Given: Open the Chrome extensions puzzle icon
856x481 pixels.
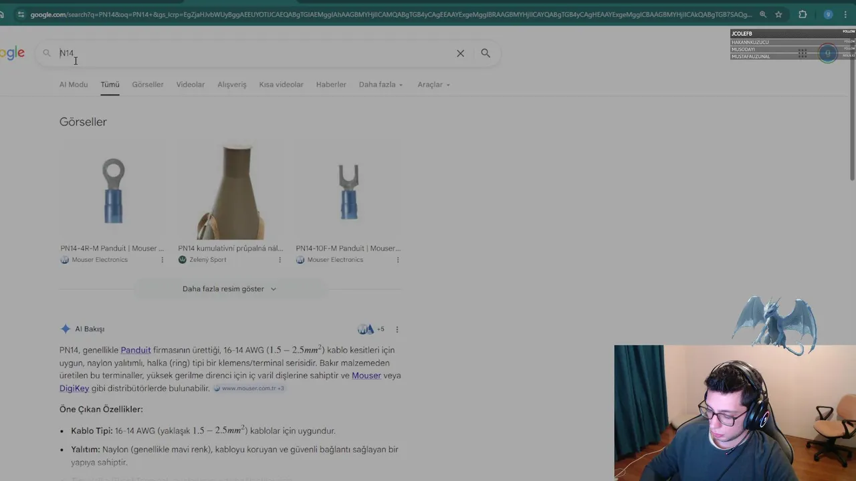Looking at the screenshot, I should [x=802, y=14].
